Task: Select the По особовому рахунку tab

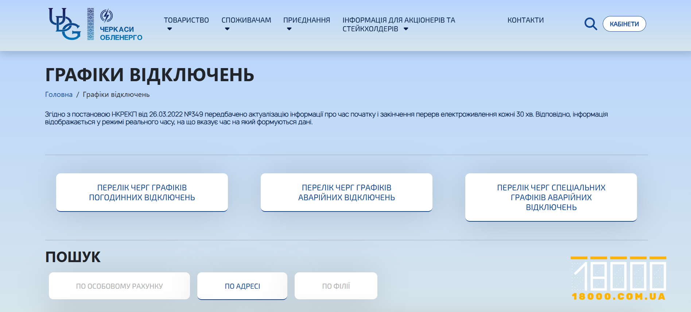Action: click(119, 286)
